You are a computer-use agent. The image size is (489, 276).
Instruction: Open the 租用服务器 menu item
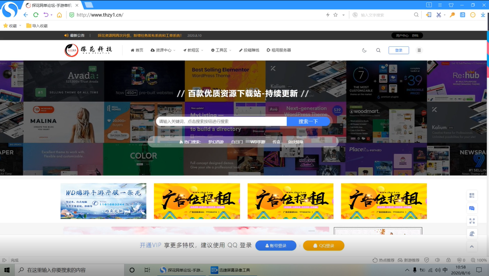[x=279, y=50]
